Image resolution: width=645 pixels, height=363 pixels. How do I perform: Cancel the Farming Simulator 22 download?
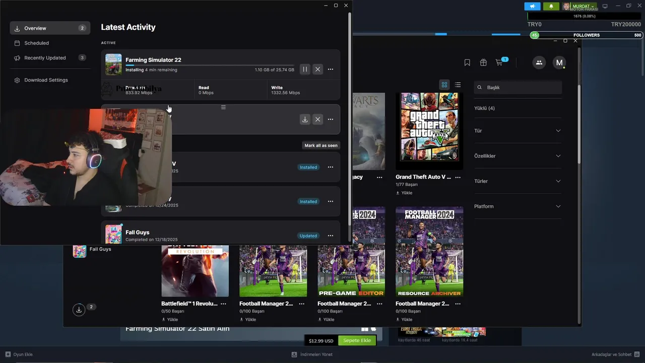[317, 69]
